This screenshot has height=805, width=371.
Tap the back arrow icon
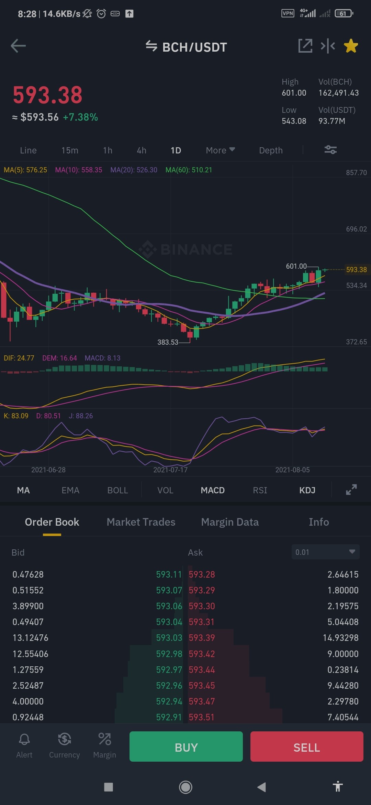(18, 46)
